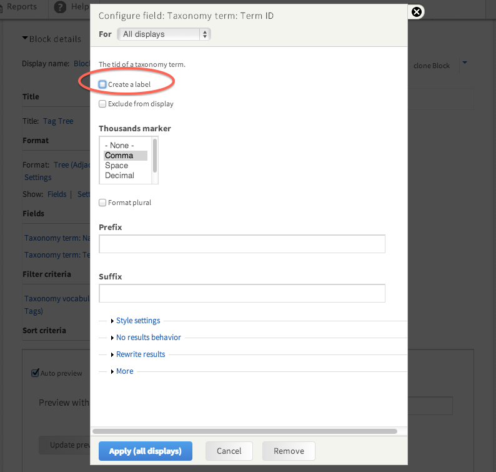Open the clone Block dropdown arrow
496x472 pixels.
click(x=465, y=63)
